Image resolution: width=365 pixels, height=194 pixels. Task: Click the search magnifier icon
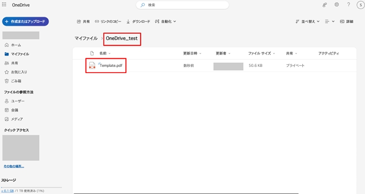click(x=143, y=5)
